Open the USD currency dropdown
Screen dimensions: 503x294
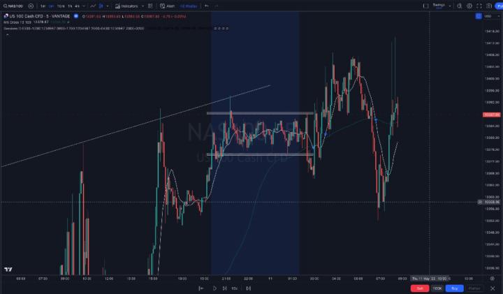pos(492,16)
